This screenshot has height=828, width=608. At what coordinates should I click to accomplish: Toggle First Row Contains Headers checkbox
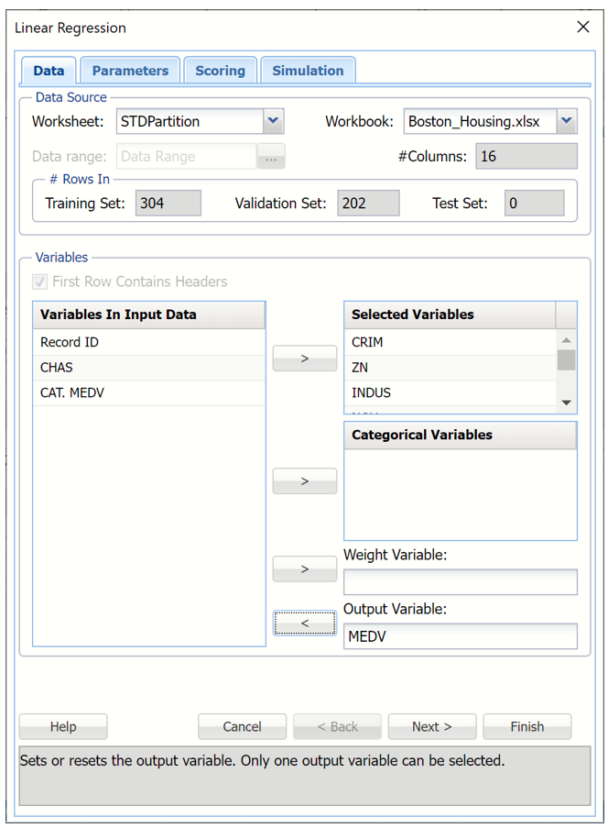(x=40, y=282)
